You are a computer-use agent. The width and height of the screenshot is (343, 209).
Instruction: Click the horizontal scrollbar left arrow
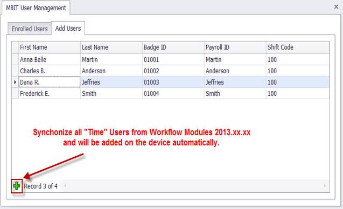pyautogui.click(x=65, y=186)
